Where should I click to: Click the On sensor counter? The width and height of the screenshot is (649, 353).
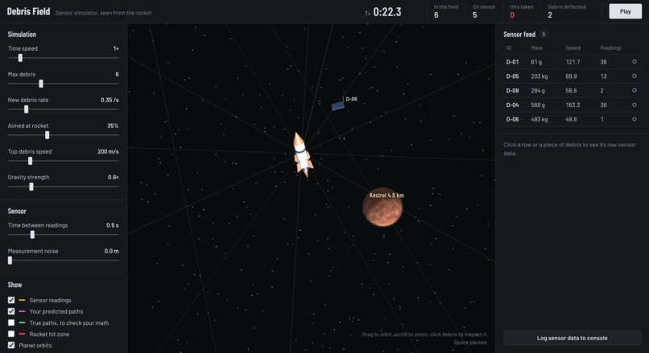[484, 11]
